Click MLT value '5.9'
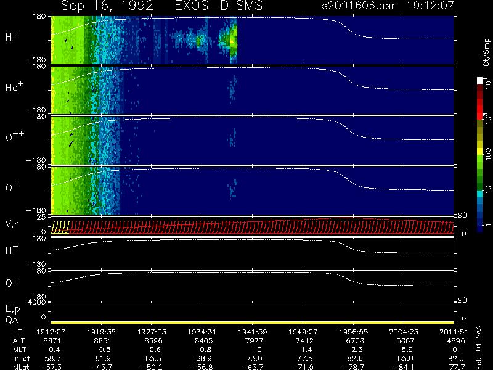Image resolution: width=493 pixels, height=370 pixels. [x=407, y=350]
